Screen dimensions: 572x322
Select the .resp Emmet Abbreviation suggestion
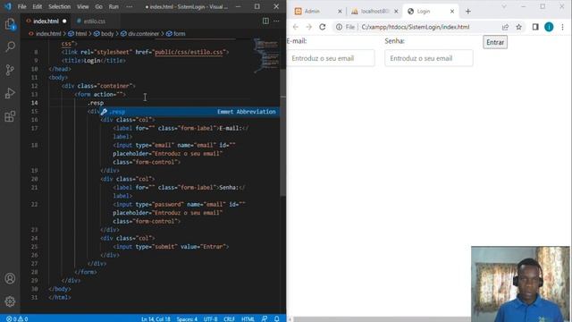[189, 111]
